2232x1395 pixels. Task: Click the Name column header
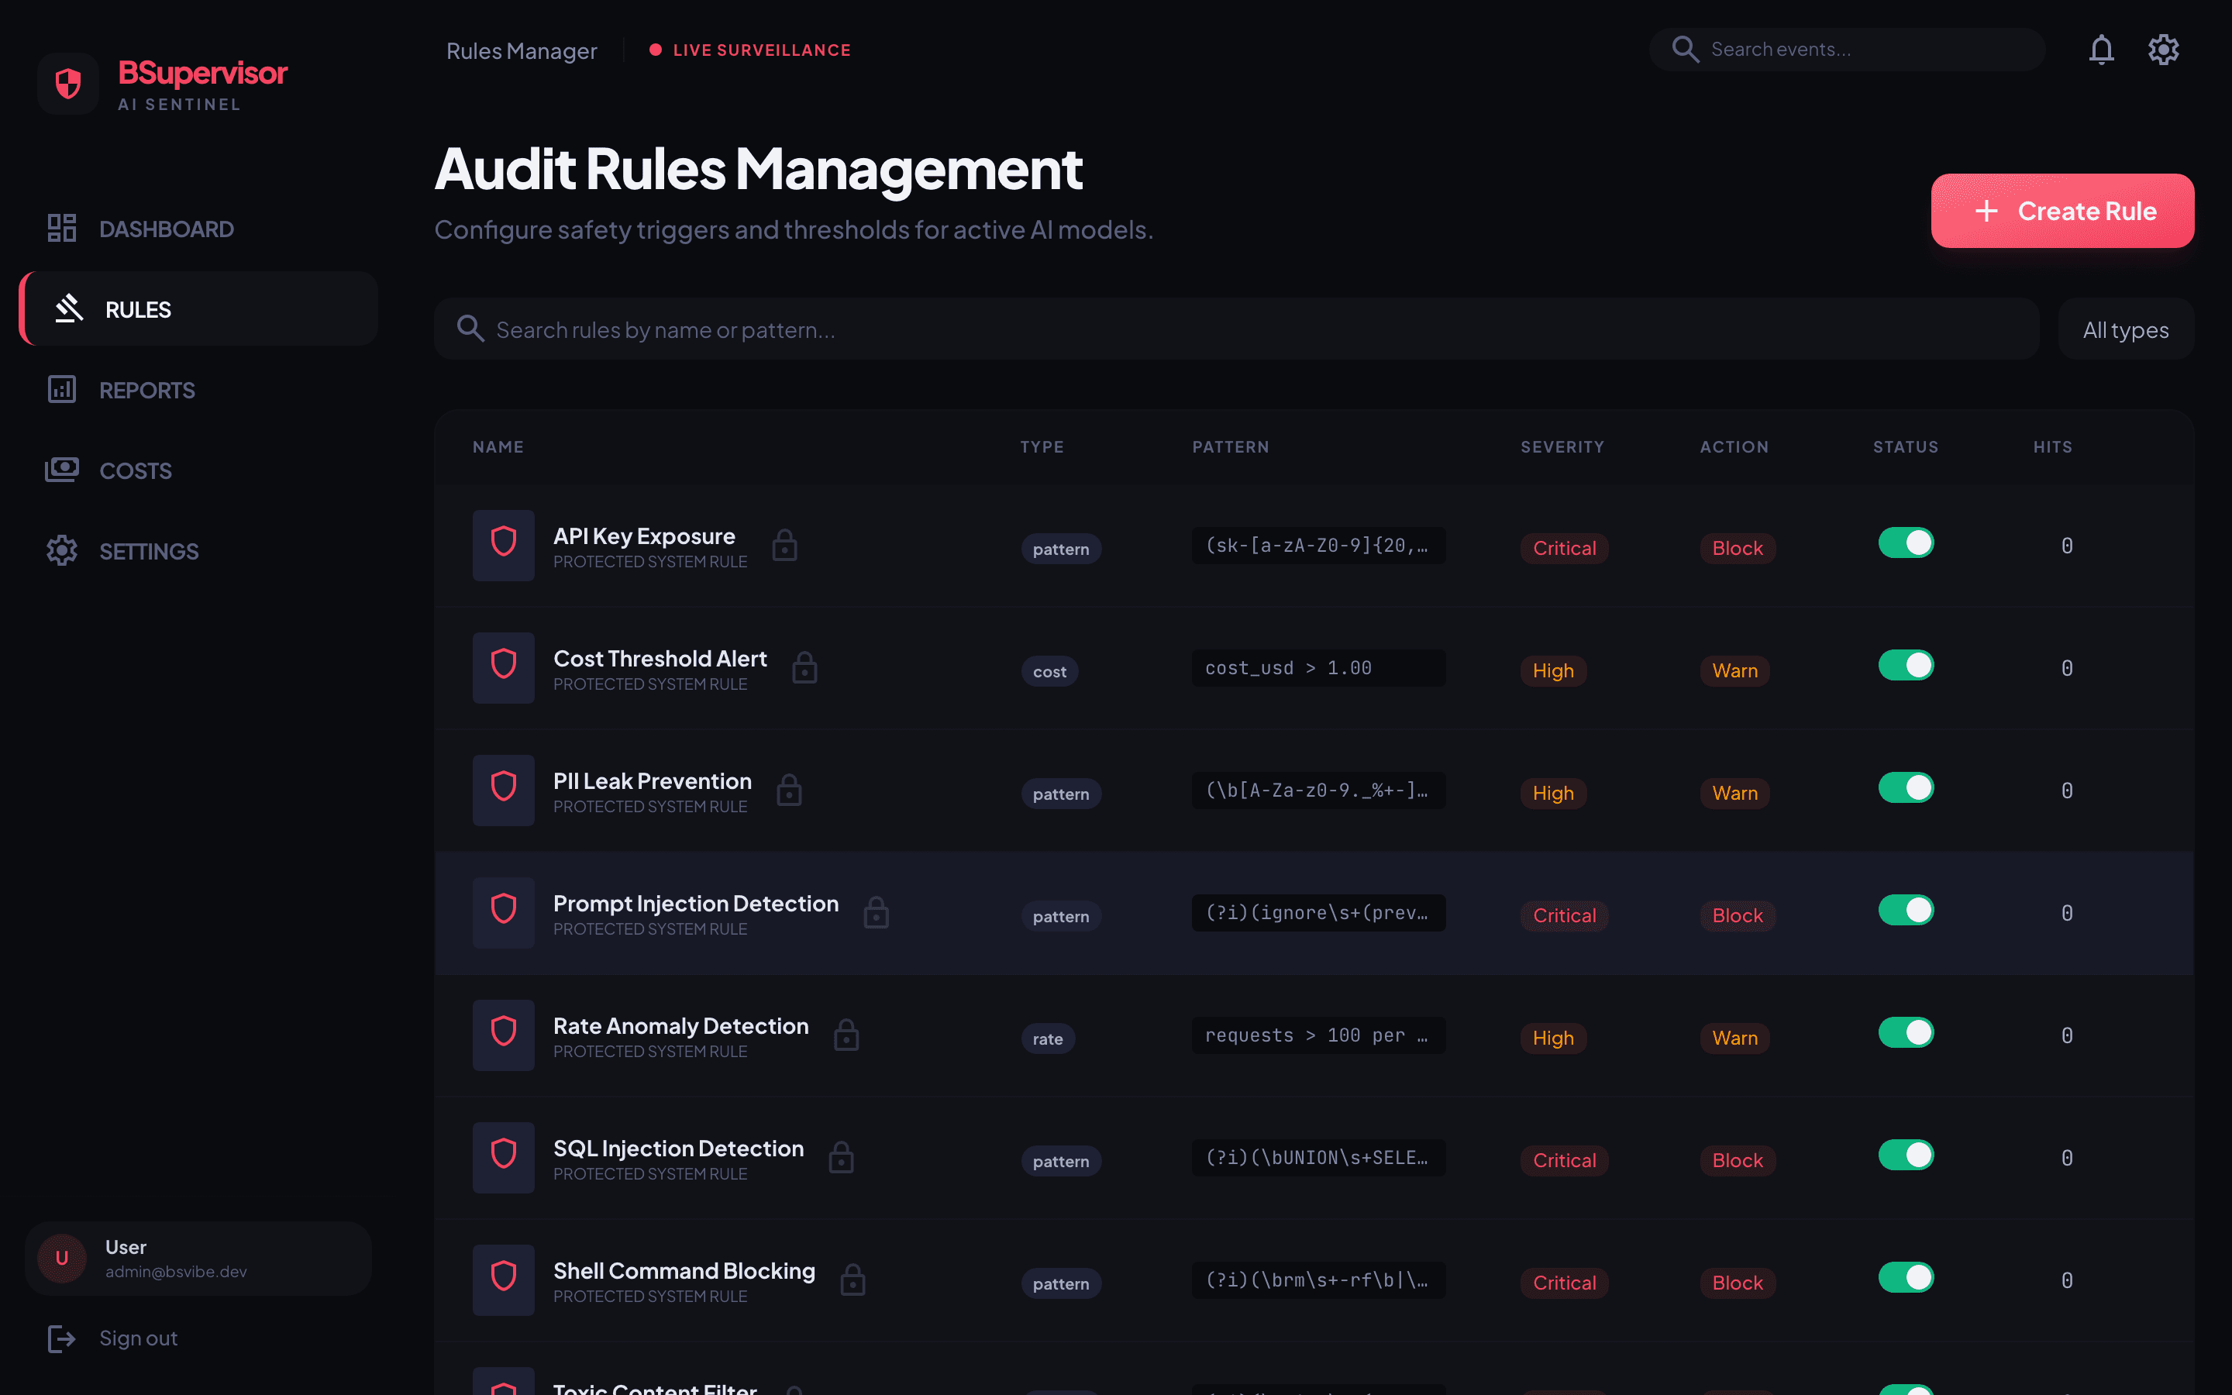click(498, 446)
